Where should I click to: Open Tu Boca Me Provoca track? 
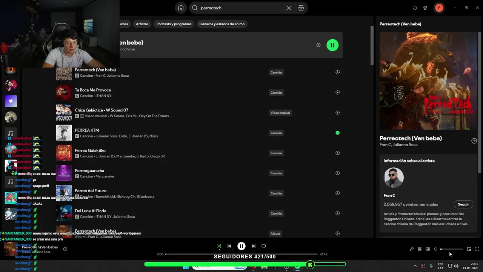[93, 90]
